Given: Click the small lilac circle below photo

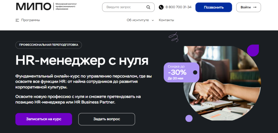Looking at the screenshot, I should [189, 118].
